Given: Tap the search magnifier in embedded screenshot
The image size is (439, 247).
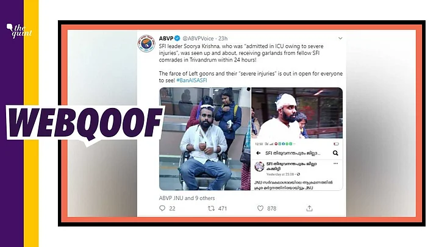Looking at the screenshot, I should coord(335,153).
